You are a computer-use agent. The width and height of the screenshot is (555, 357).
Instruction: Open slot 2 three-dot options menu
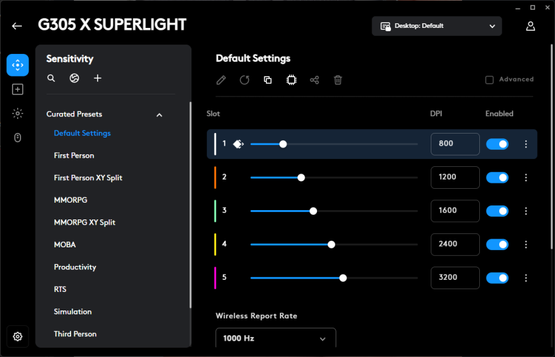point(526,178)
